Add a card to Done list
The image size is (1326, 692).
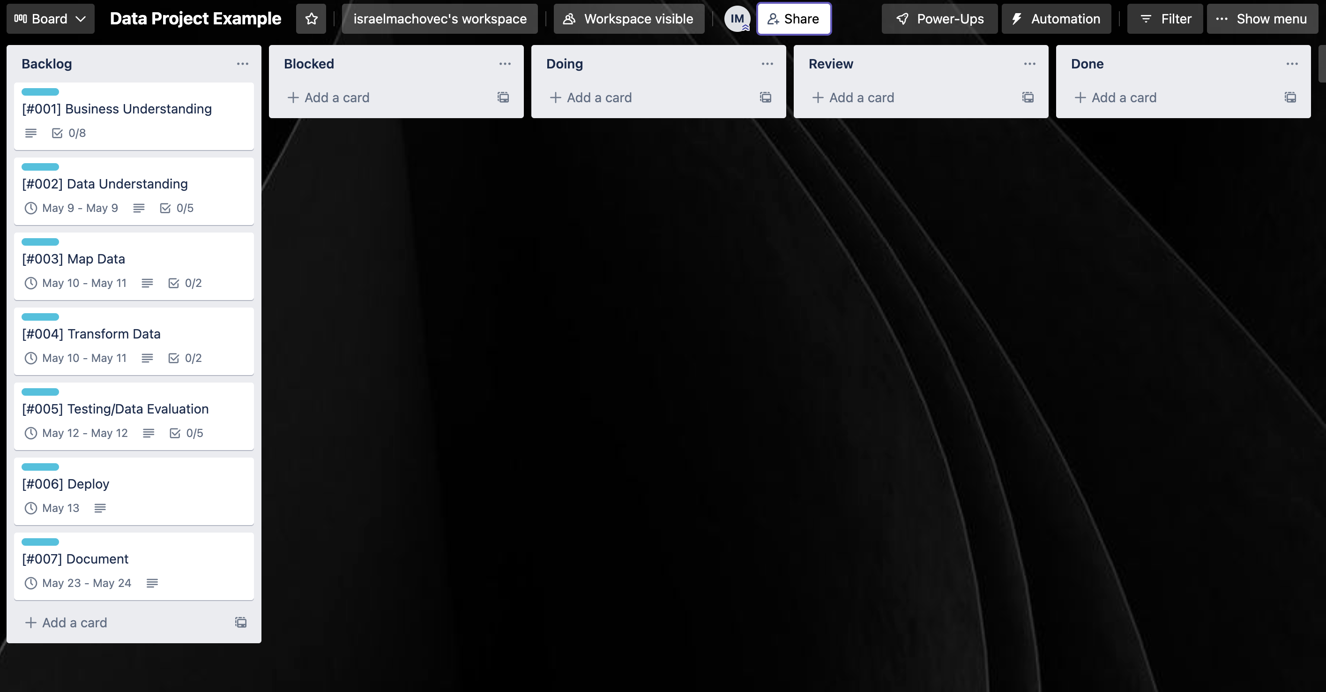(x=1171, y=98)
